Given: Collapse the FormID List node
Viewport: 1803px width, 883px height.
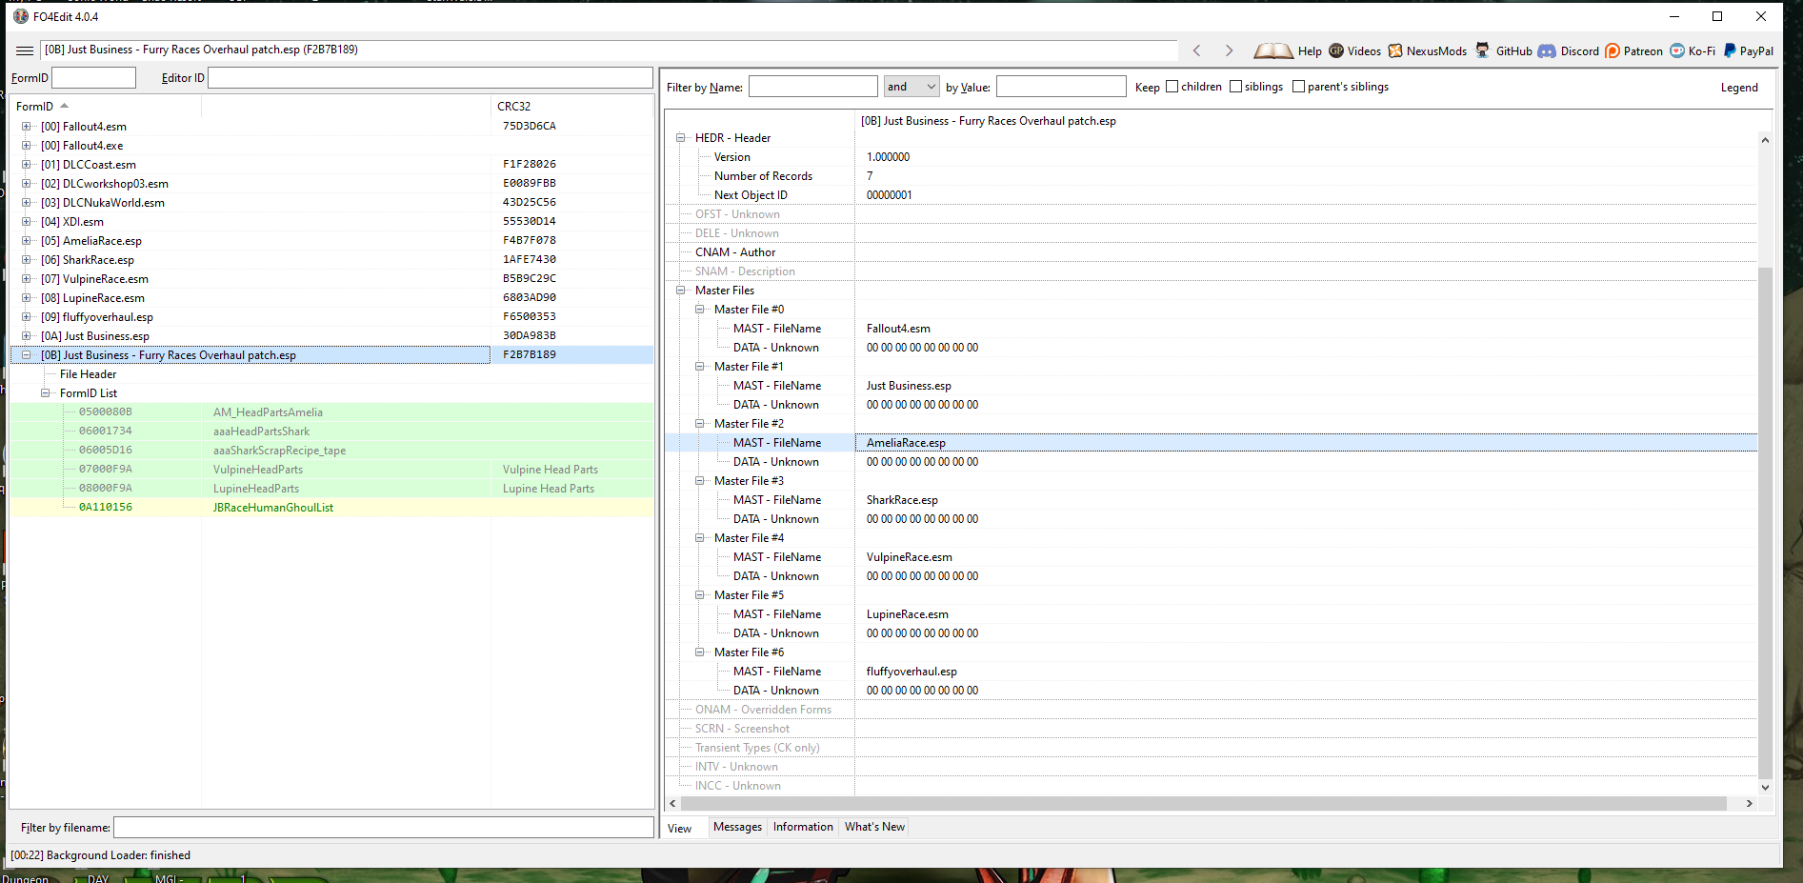Looking at the screenshot, I should click(x=45, y=392).
